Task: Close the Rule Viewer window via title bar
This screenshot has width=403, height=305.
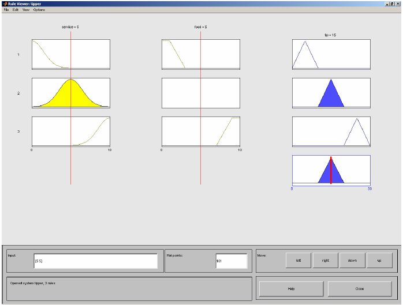Action: coord(397,4)
